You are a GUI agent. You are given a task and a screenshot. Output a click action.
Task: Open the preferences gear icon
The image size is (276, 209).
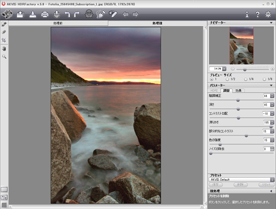(268, 14)
